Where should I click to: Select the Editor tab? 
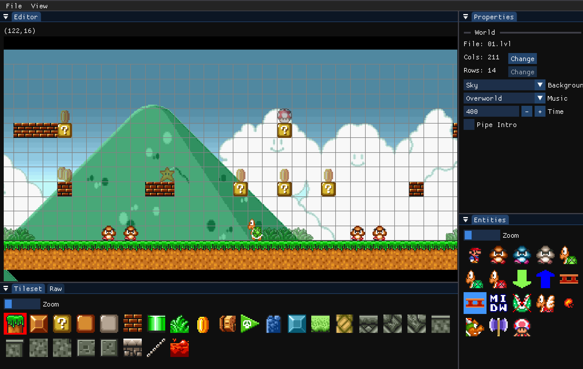[x=26, y=17]
